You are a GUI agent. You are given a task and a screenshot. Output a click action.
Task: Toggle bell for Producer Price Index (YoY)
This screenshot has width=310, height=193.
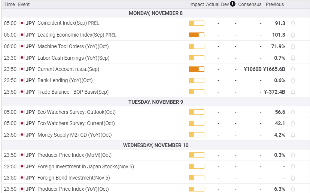[x=293, y=189]
